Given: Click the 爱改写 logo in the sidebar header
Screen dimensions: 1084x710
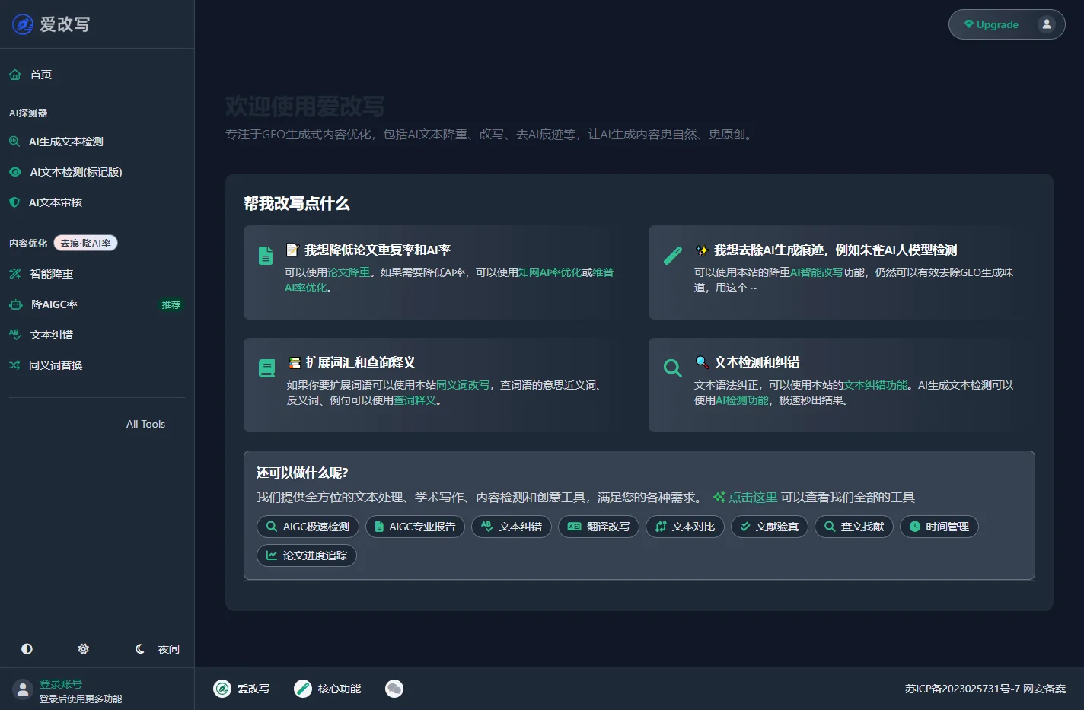Looking at the screenshot, I should 51,24.
